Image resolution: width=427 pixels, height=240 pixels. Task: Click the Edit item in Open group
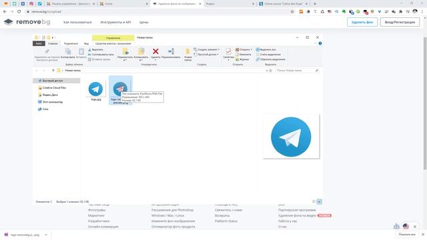point(243,55)
